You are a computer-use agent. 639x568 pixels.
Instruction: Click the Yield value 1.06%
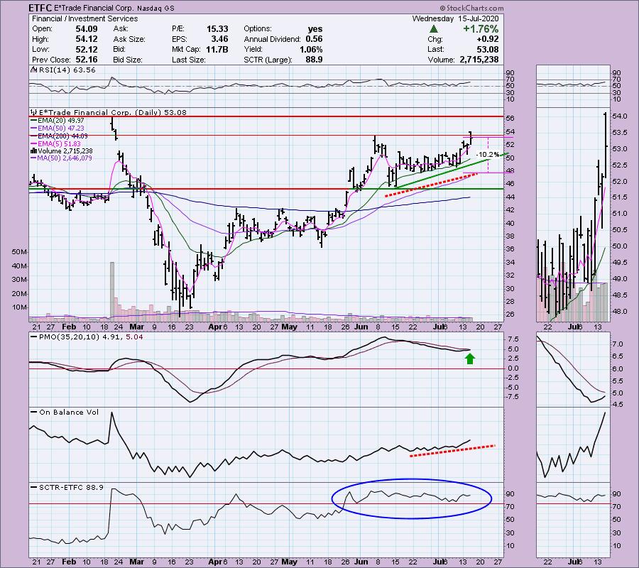click(x=311, y=49)
